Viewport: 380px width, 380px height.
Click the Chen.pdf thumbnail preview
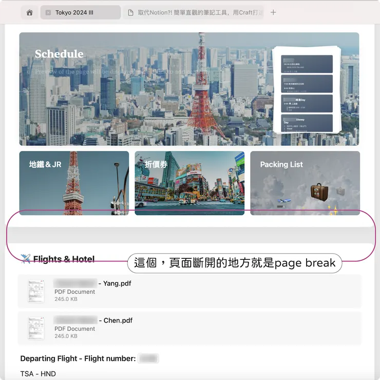pos(36,328)
